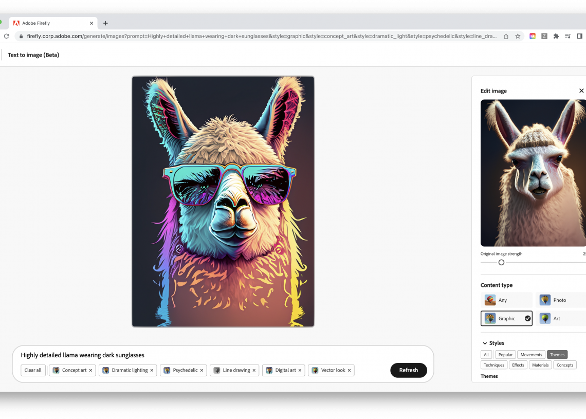Click the prompt text field about llama
586x419 pixels.
(82, 355)
